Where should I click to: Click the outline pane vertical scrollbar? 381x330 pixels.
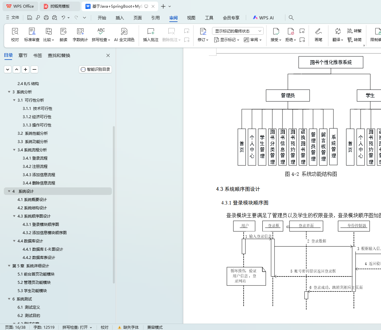pyautogui.click(x=114, y=204)
